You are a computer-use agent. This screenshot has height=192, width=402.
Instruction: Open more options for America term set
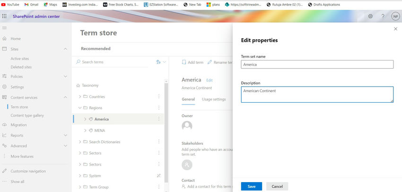(159, 119)
